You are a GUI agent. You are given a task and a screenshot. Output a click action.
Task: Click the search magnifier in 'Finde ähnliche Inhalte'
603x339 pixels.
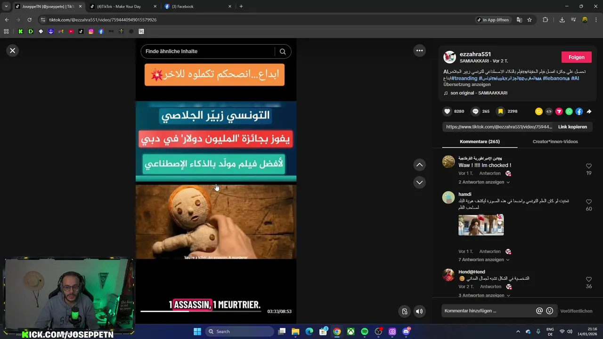click(x=283, y=51)
